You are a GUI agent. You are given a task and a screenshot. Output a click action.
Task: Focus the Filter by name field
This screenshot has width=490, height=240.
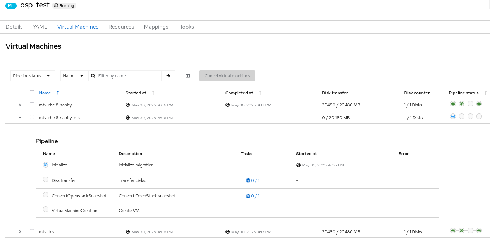[x=128, y=76]
